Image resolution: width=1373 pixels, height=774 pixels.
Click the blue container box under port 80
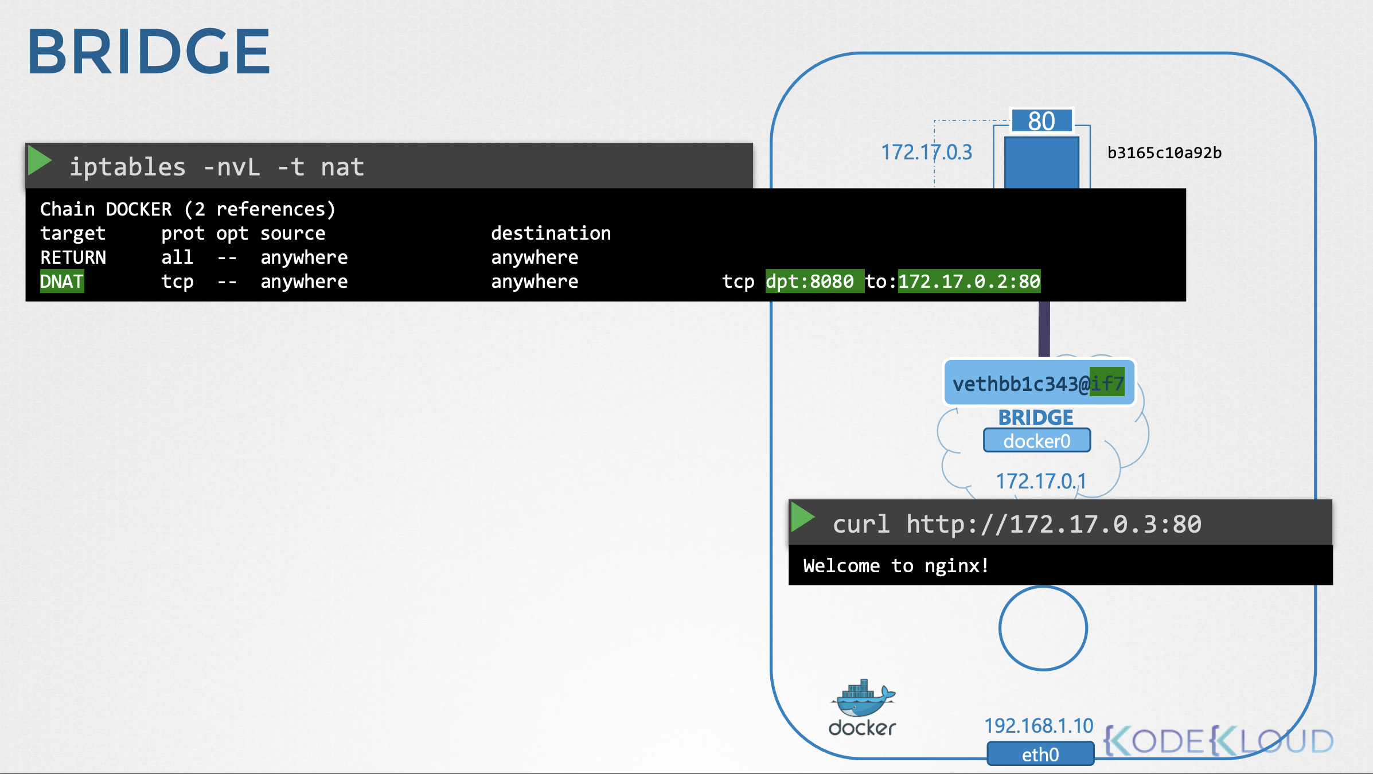tap(1042, 162)
